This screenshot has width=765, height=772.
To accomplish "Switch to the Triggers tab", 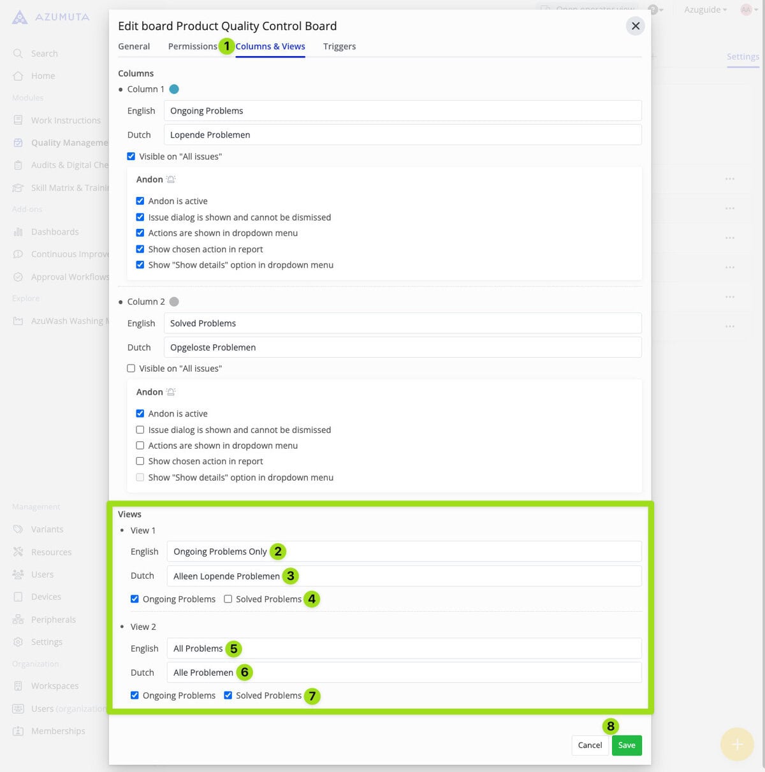I will [339, 47].
